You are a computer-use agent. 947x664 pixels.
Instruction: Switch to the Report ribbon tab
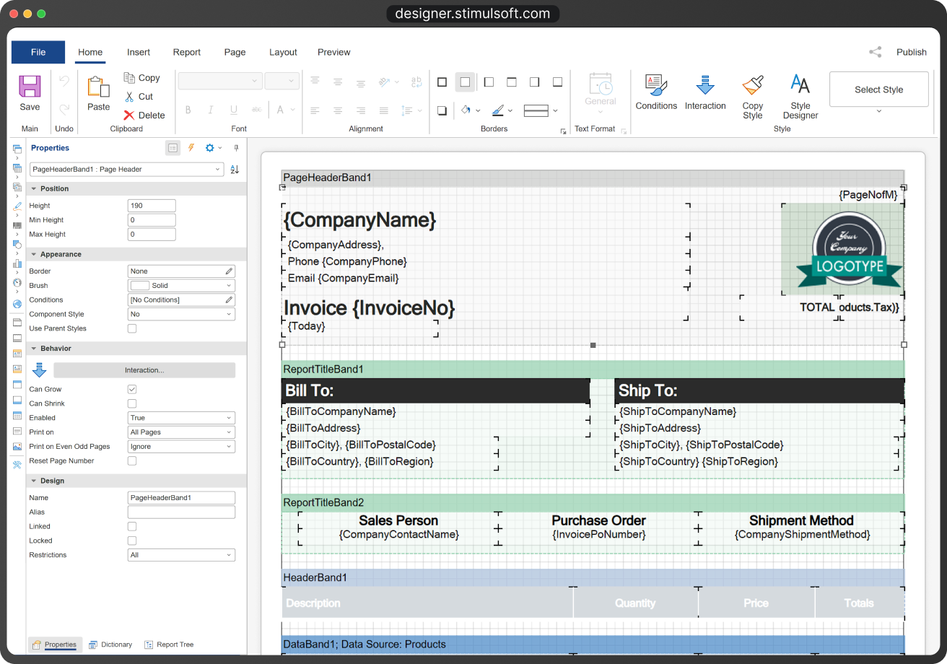click(187, 52)
